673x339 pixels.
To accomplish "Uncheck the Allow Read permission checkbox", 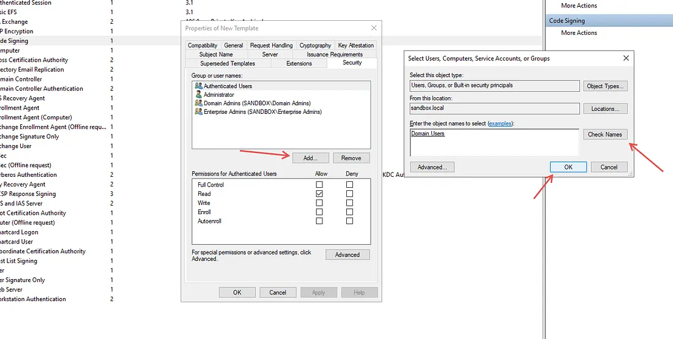I will [319, 194].
